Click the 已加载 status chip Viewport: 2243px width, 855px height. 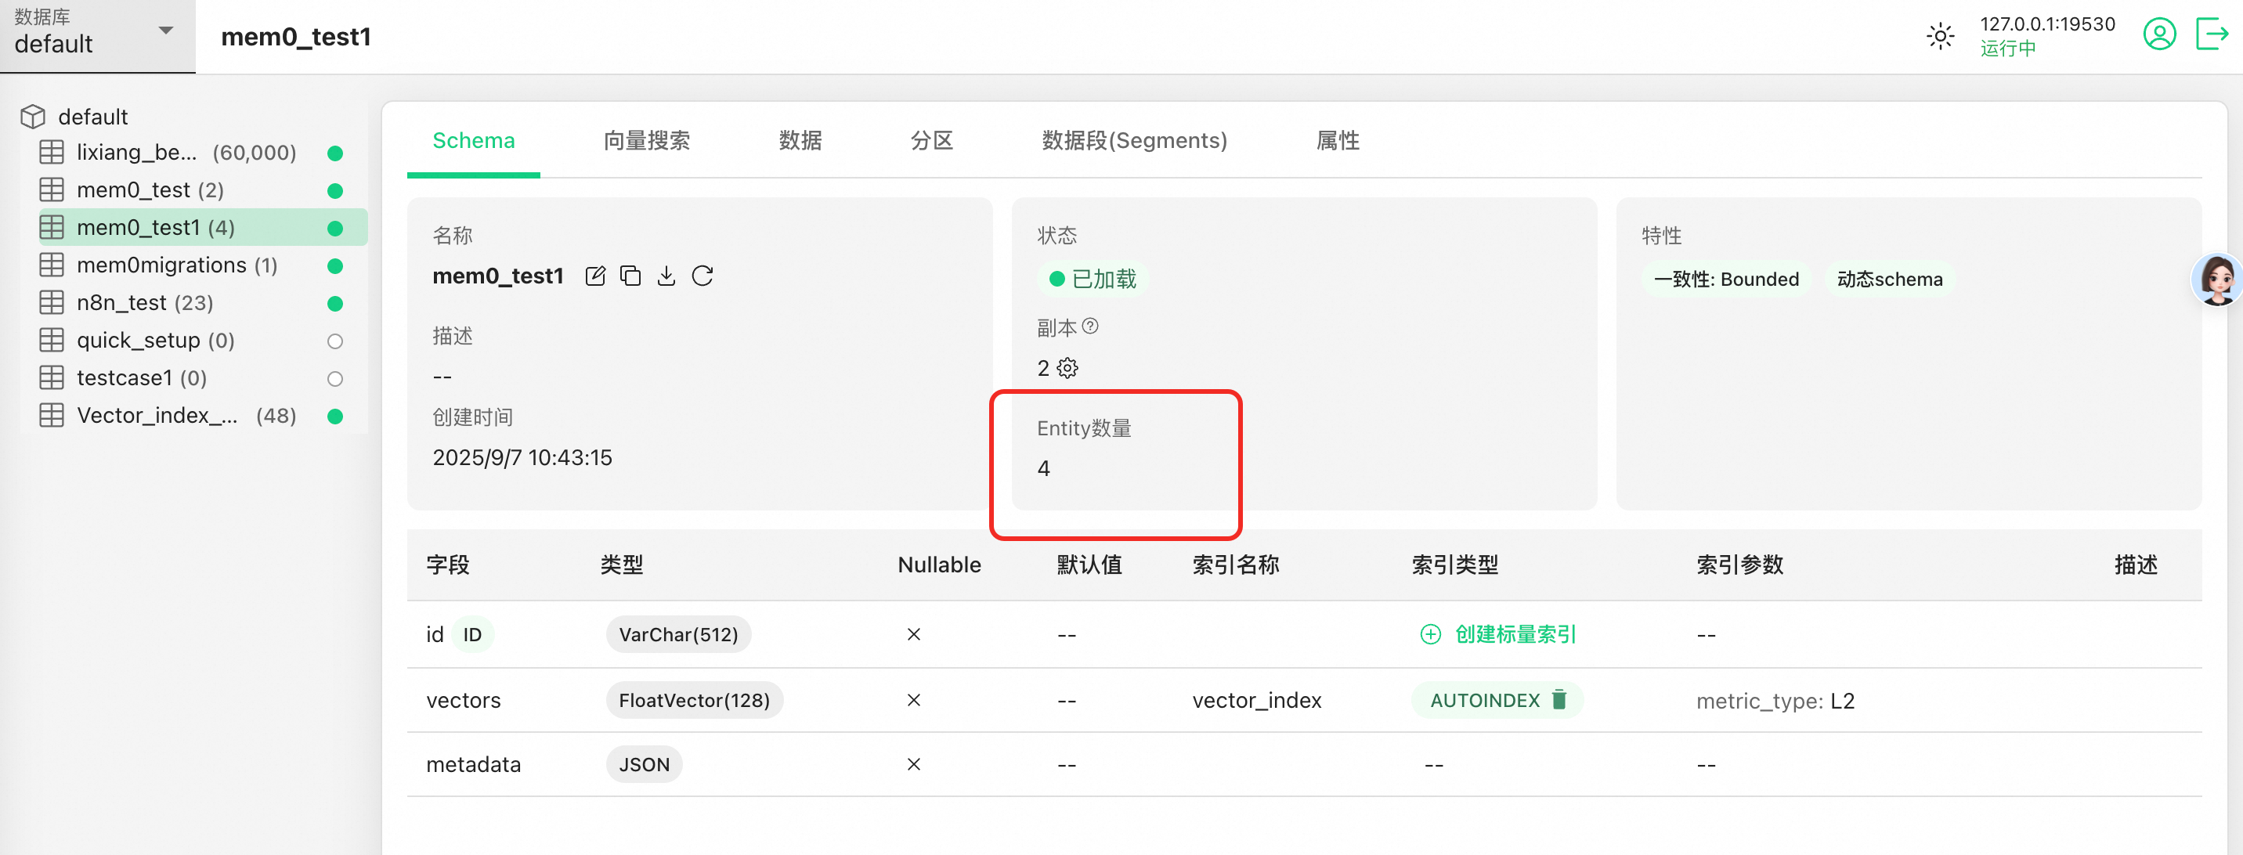[x=1092, y=280]
